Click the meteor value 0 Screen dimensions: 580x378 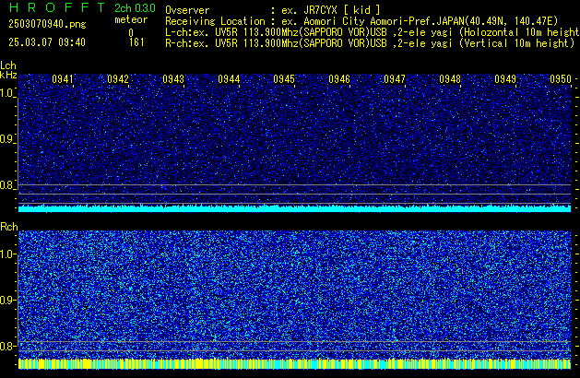(x=131, y=33)
